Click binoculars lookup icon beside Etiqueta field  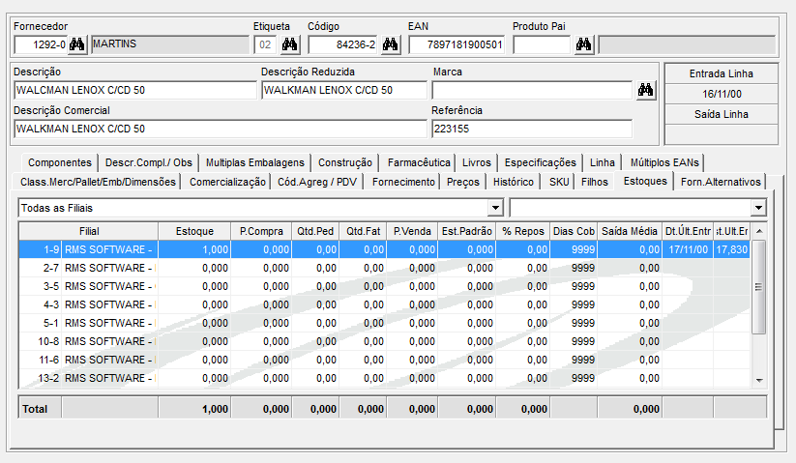click(289, 44)
